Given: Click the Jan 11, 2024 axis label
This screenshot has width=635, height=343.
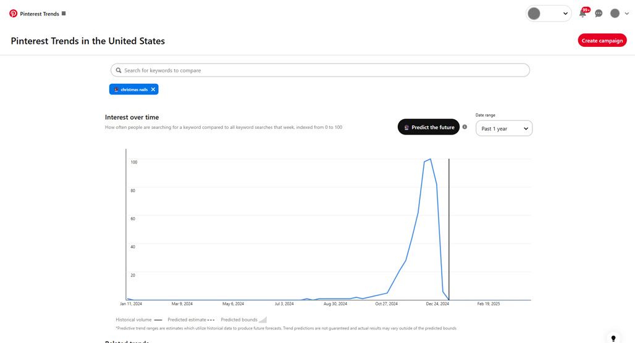Looking at the screenshot, I should pos(131,304).
